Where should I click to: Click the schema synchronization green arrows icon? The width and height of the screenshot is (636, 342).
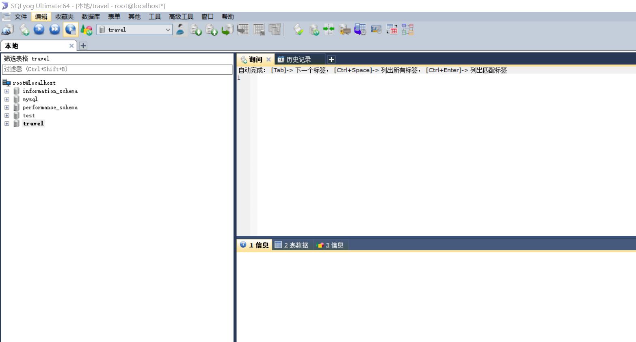(329, 30)
